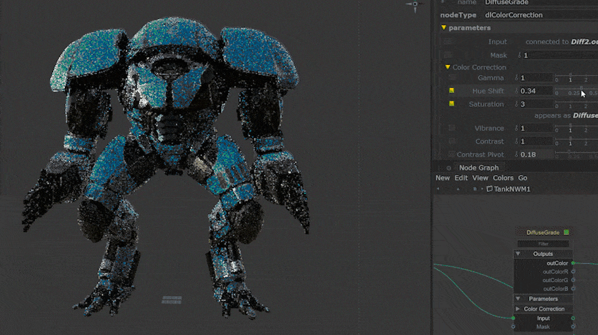Toggle the Vibrance parameter state icon

[452, 128]
